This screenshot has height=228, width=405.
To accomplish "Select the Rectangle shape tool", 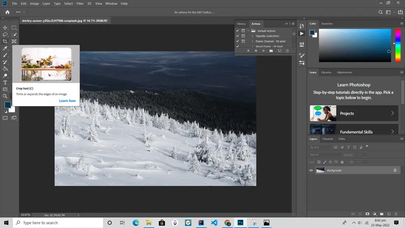I will (x=5, y=89).
